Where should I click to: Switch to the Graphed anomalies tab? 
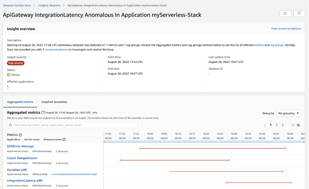pyautogui.click(x=54, y=102)
